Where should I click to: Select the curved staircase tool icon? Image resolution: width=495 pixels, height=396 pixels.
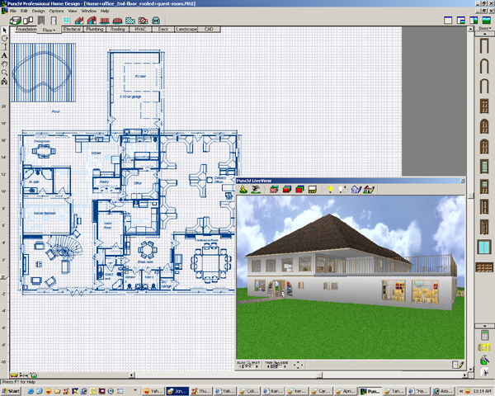coord(92,21)
